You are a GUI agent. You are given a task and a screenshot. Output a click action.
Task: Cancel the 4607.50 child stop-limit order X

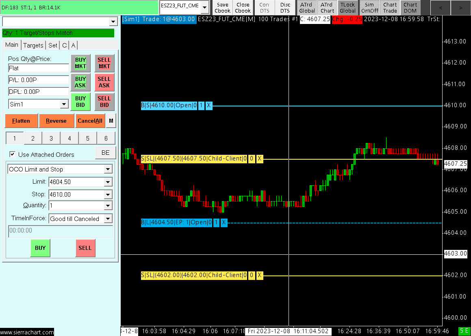click(x=260, y=159)
